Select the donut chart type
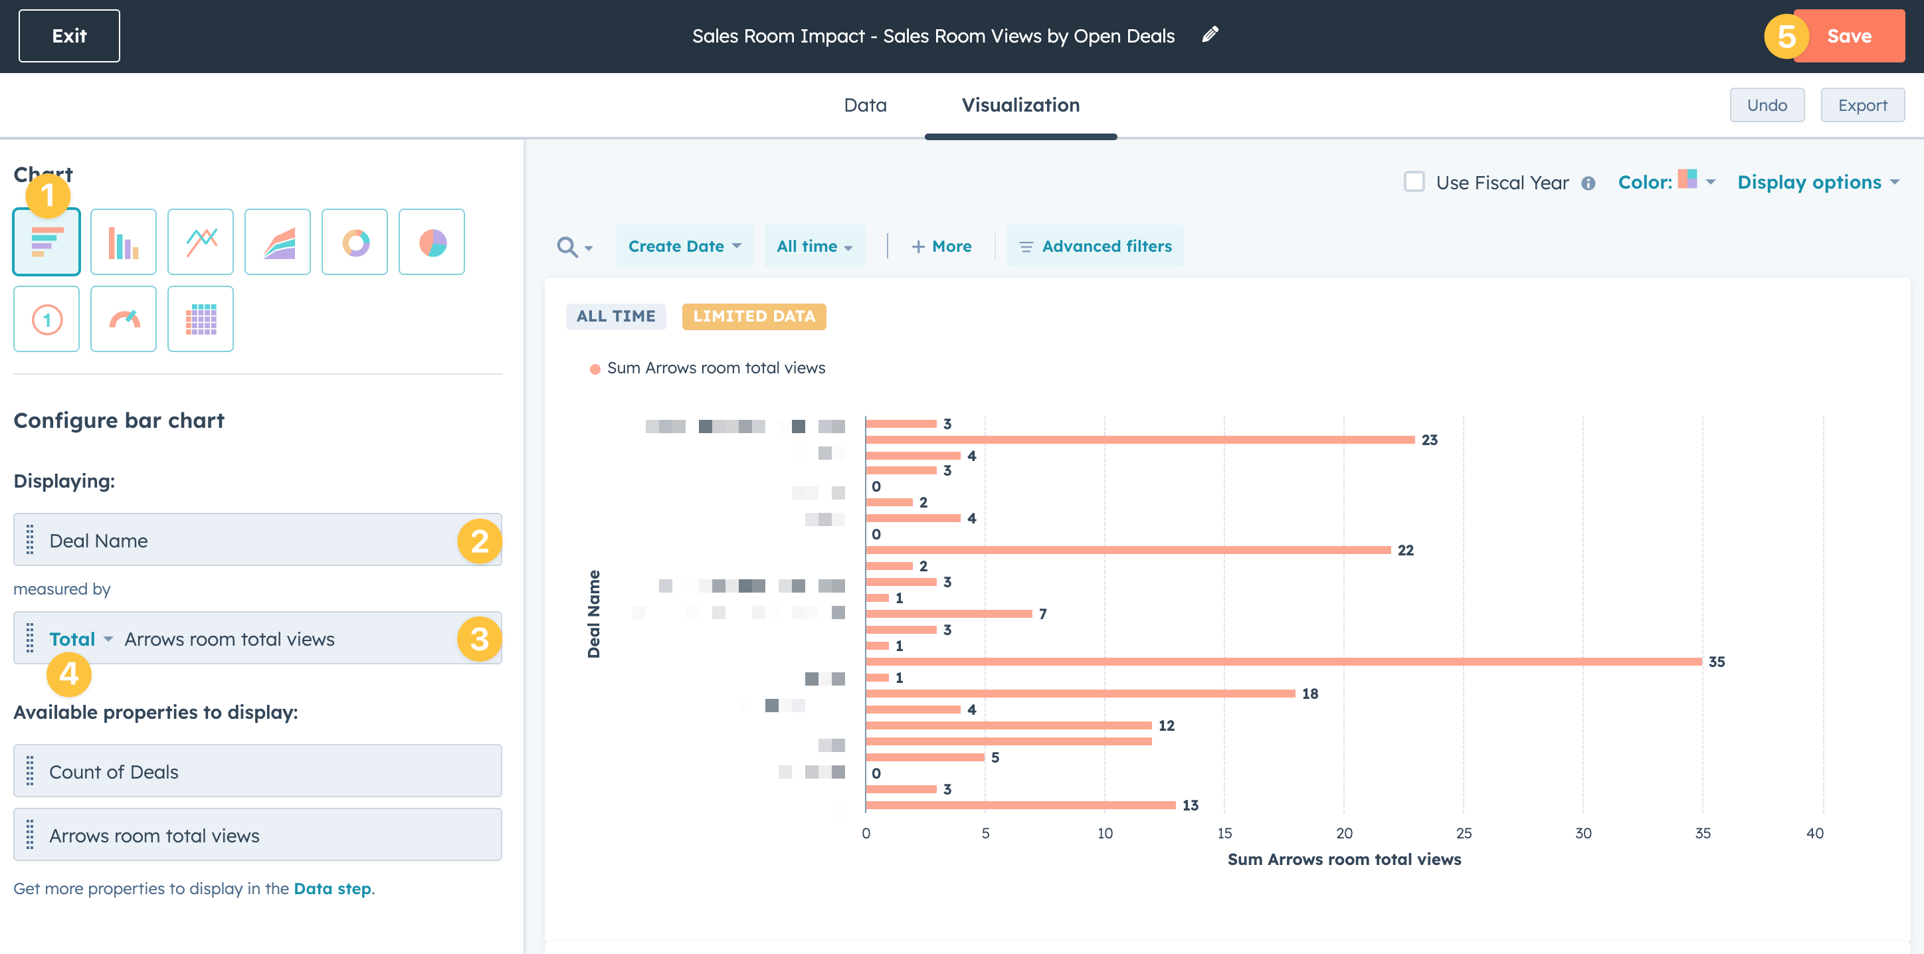The height and width of the screenshot is (954, 1924). 355,242
